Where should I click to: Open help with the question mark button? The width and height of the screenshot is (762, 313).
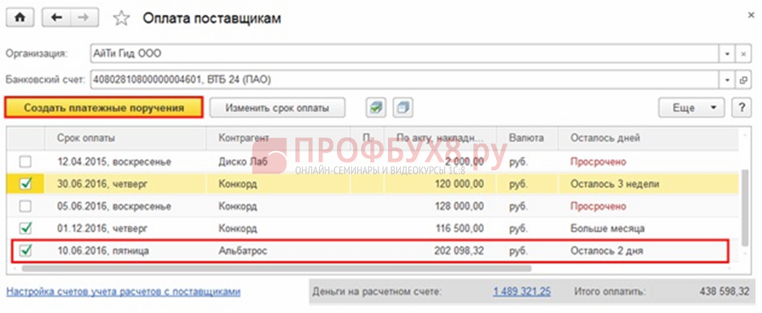[x=742, y=108]
